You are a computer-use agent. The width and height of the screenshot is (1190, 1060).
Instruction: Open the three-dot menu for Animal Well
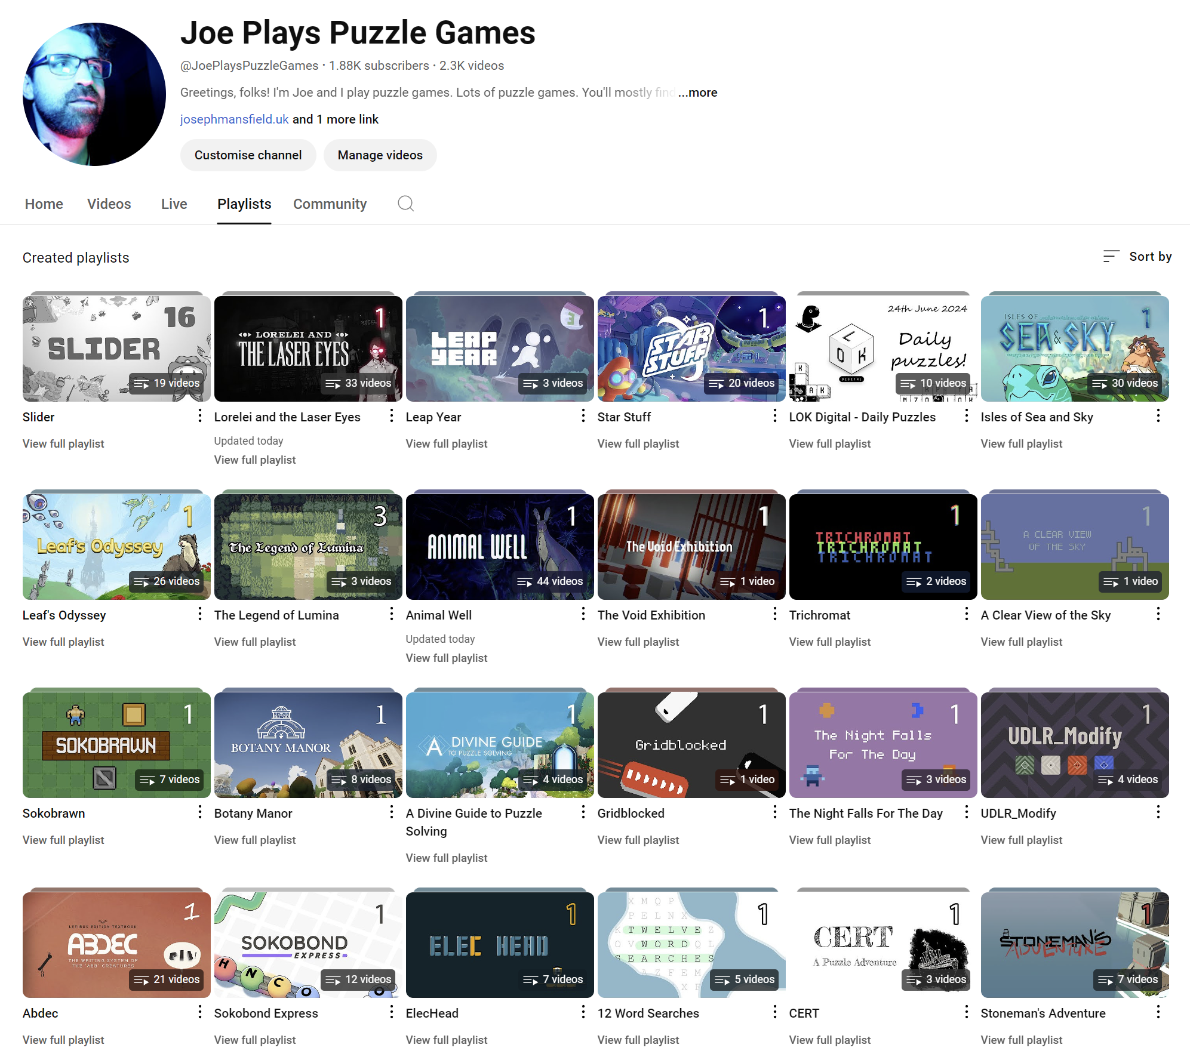click(x=583, y=614)
